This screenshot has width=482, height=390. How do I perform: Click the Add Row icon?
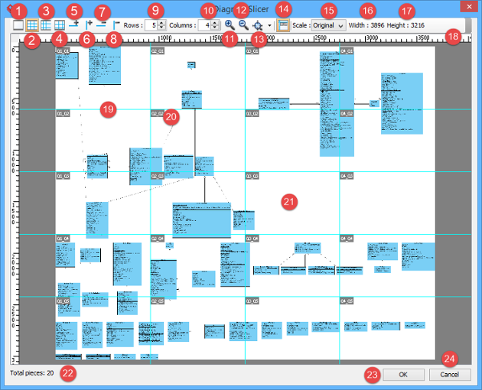(73, 24)
